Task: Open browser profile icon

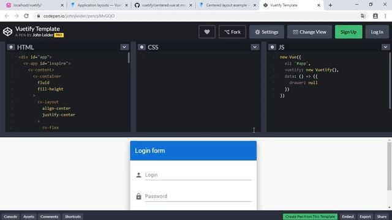Action: click(x=375, y=16)
